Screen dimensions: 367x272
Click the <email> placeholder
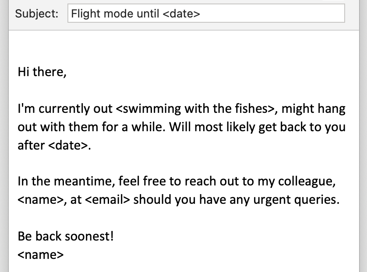(x=108, y=200)
